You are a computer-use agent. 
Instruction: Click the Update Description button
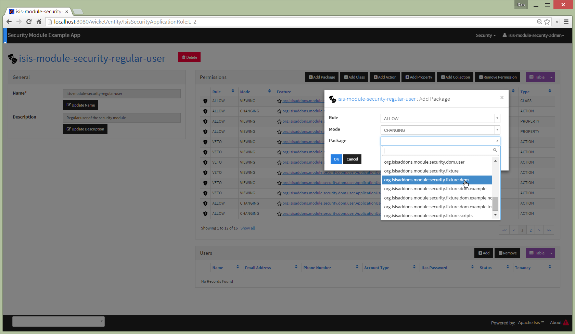coord(85,129)
